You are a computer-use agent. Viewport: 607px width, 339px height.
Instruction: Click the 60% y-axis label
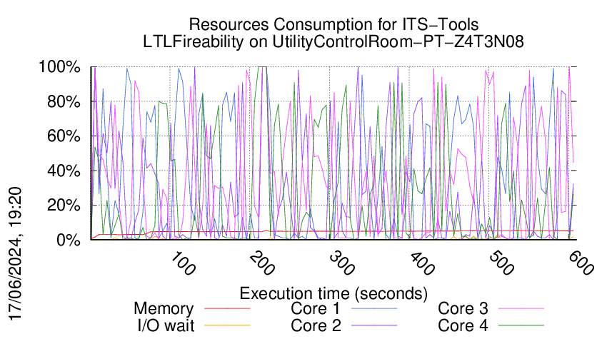64,136
